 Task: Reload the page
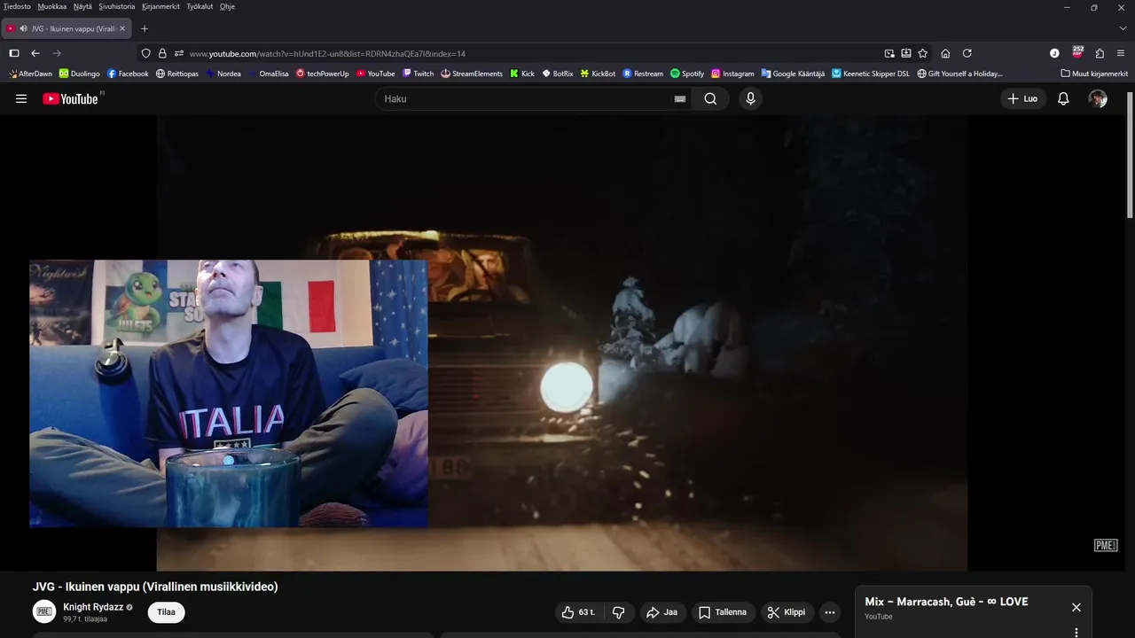pos(967,53)
